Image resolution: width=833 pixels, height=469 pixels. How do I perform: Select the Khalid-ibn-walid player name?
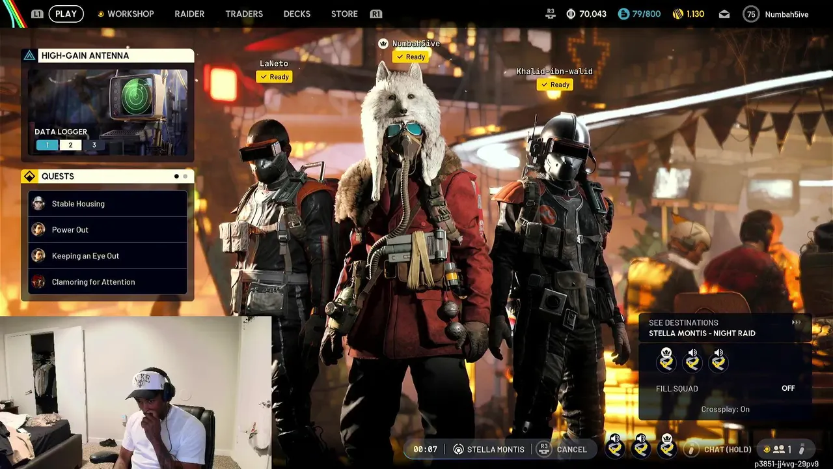tap(554, 72)
